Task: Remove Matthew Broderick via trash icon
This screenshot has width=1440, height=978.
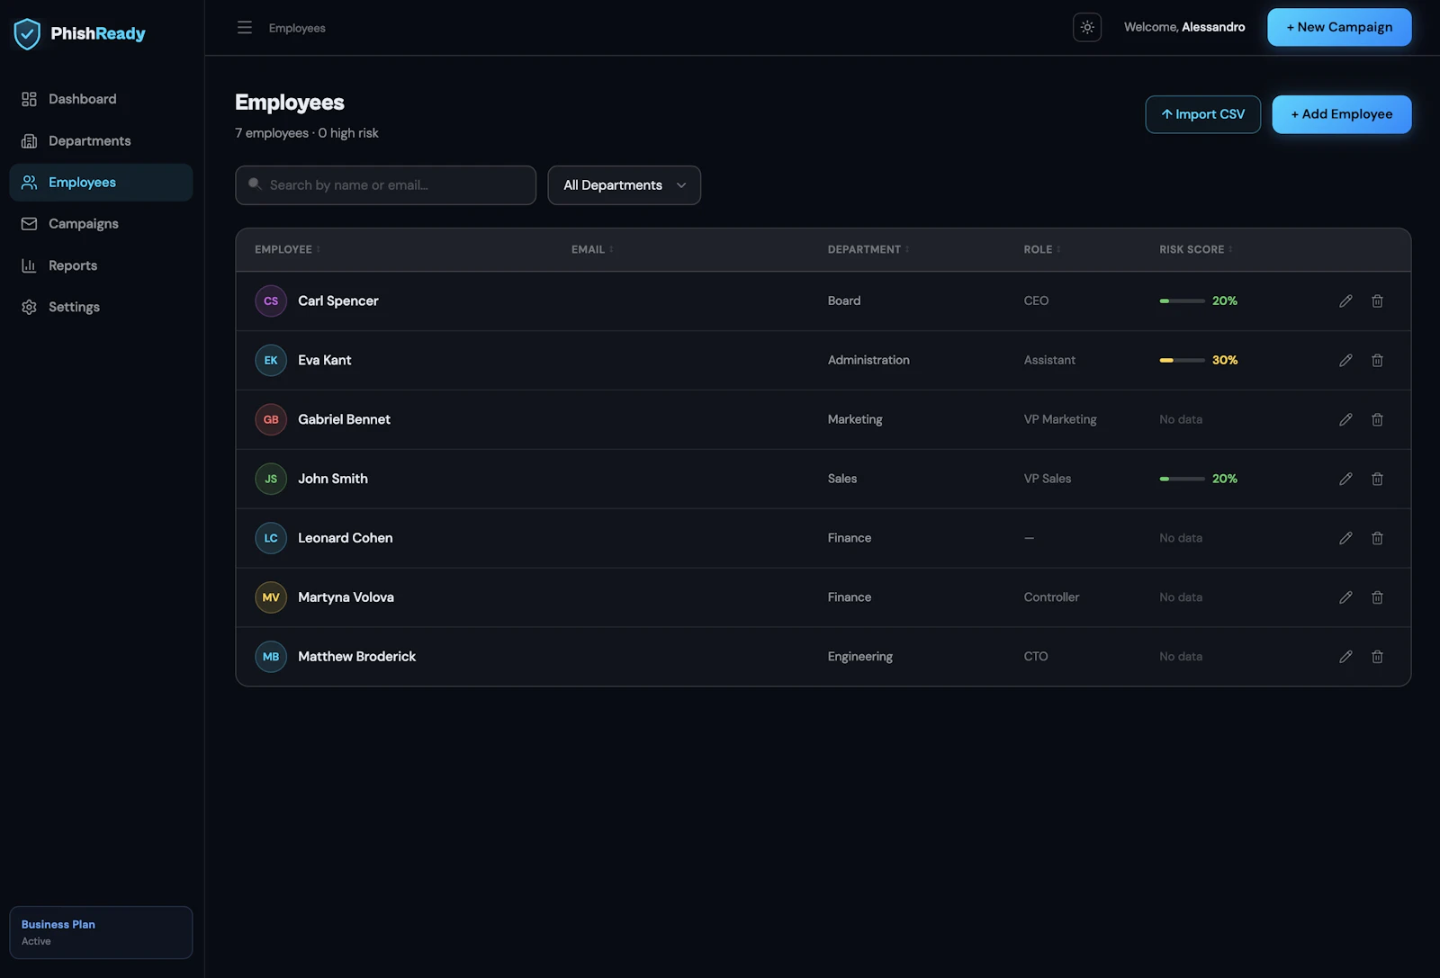Action: click(x=1377, y=657)
